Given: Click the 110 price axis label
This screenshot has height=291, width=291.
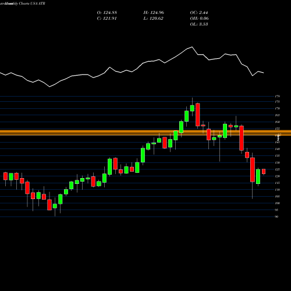Looking at the screenshot, I should point(277,190).
